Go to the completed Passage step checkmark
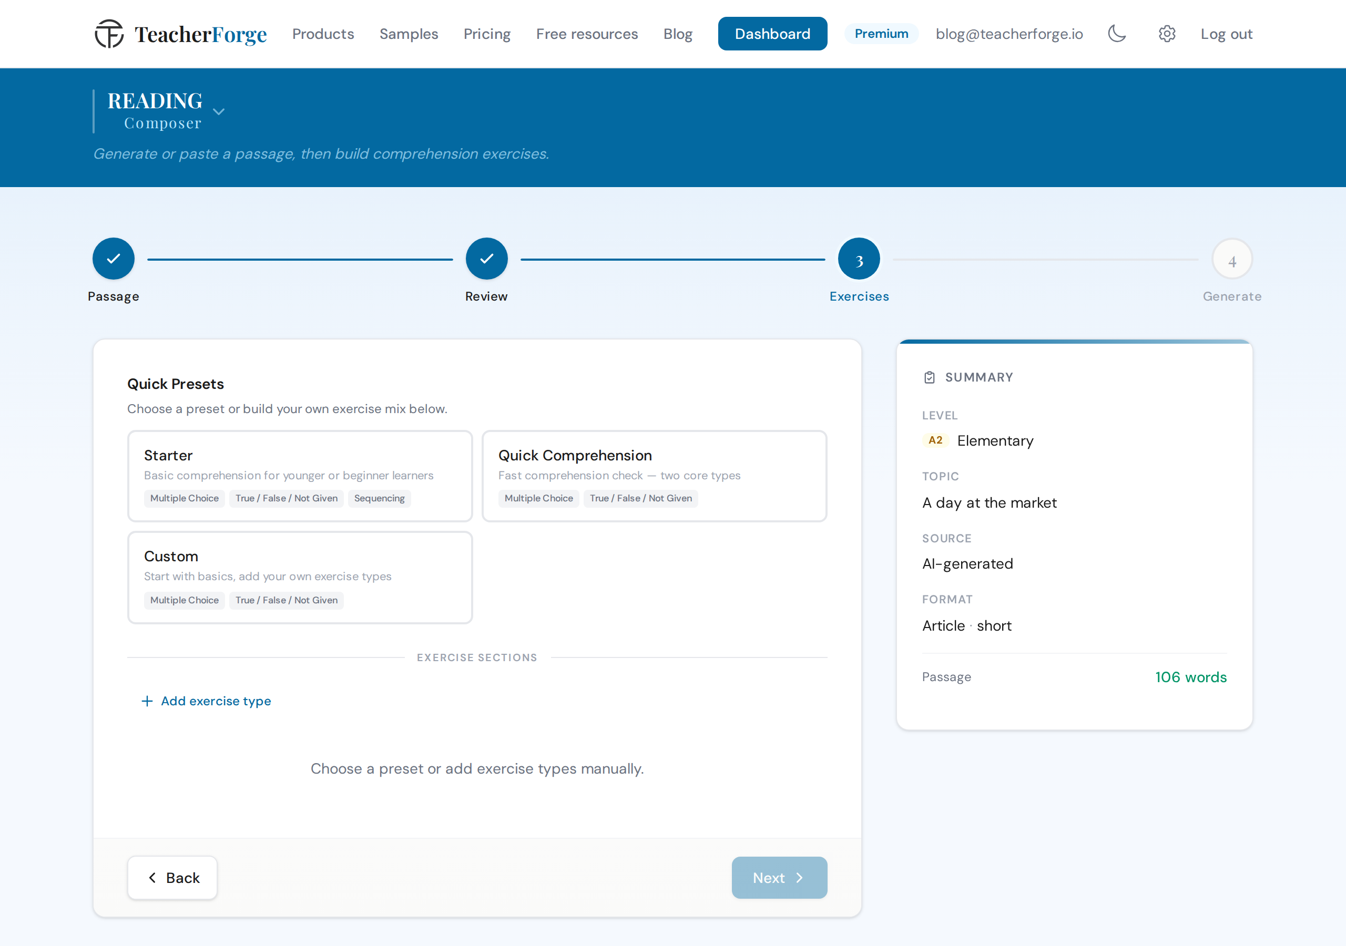Viewport: 1346px width, 946px height. pyautogui.click(x=113, y=259)
